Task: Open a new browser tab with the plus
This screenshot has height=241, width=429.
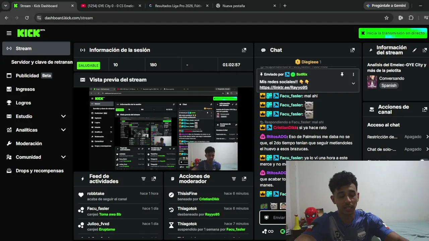Action: (285, 6)
